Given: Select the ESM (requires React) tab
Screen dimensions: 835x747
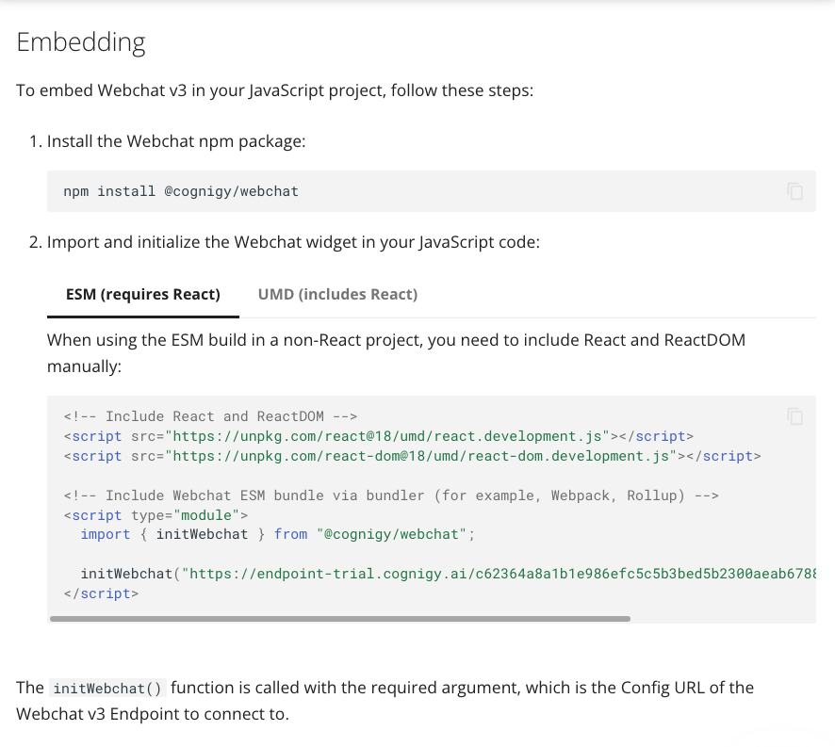Looking at the screenshot, I should coord(142,294).
